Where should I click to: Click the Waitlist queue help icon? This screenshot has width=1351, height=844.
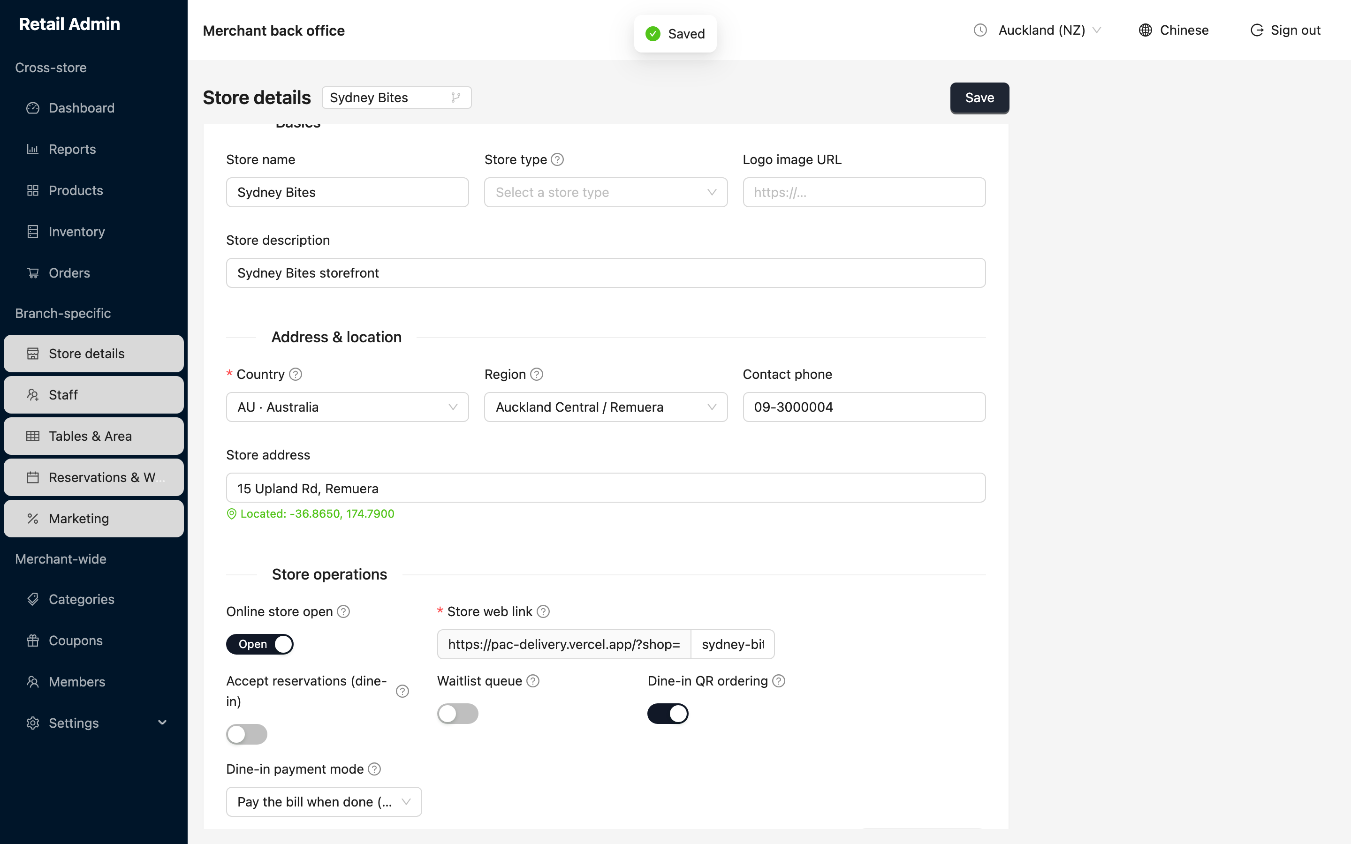(x=533, y=681)
